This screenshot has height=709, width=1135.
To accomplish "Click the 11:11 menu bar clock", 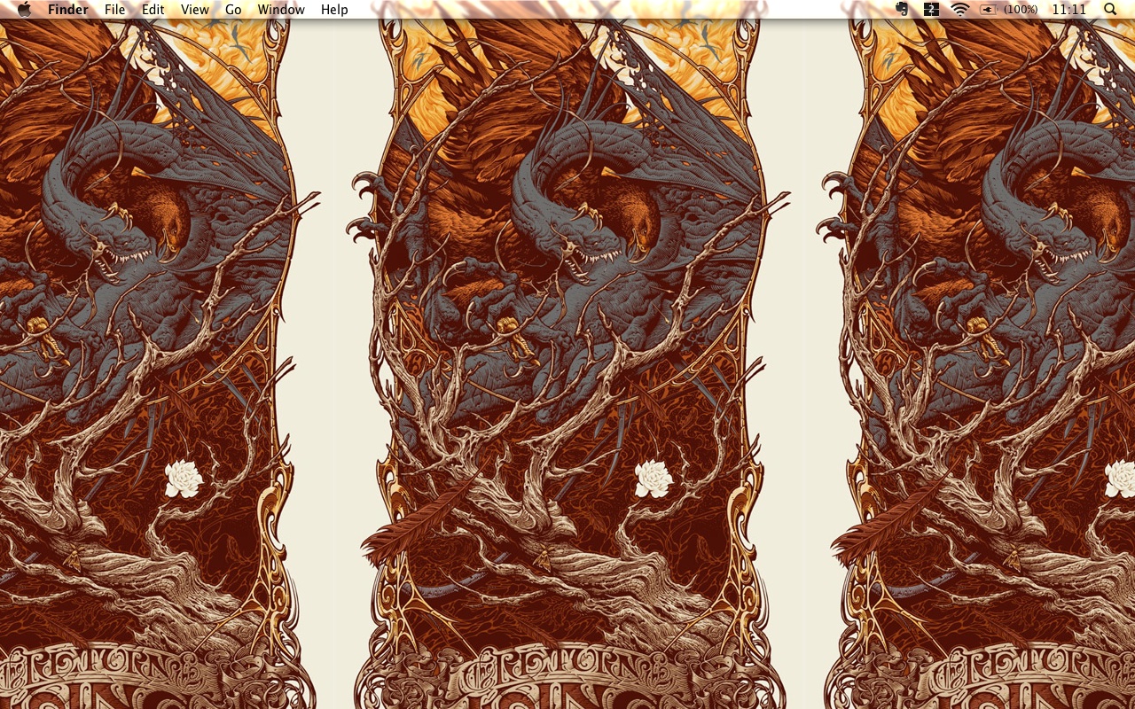I will pyautogui.click(x=1068, y=10).
